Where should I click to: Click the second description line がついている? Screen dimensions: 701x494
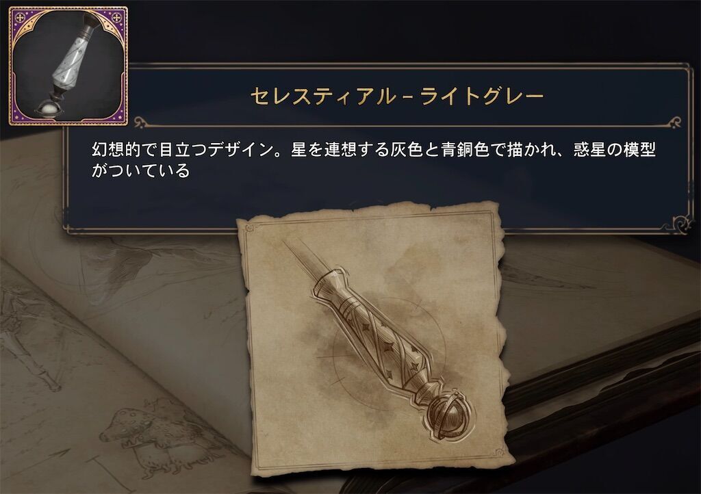point(140,170)
